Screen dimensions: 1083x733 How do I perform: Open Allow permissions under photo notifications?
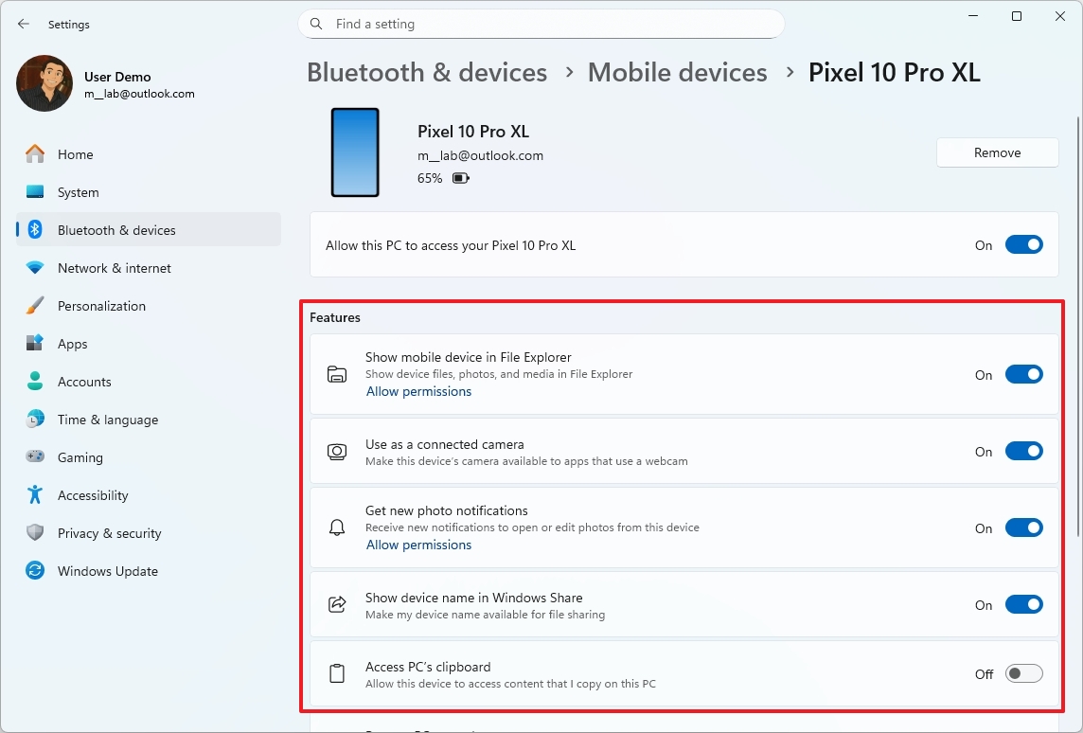[418, 545]
